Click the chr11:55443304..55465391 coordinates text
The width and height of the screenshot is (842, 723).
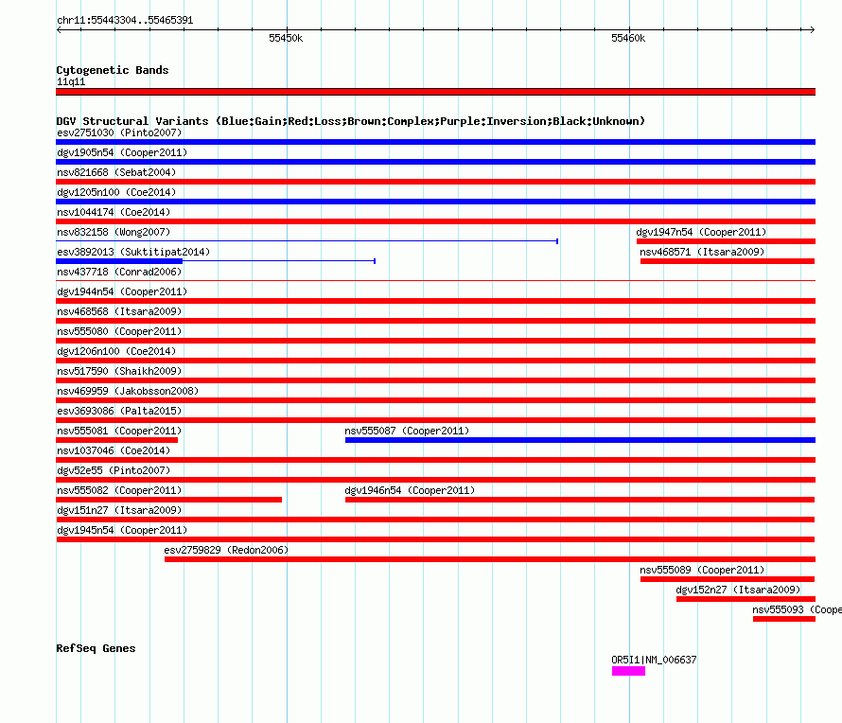pos(125,20)
